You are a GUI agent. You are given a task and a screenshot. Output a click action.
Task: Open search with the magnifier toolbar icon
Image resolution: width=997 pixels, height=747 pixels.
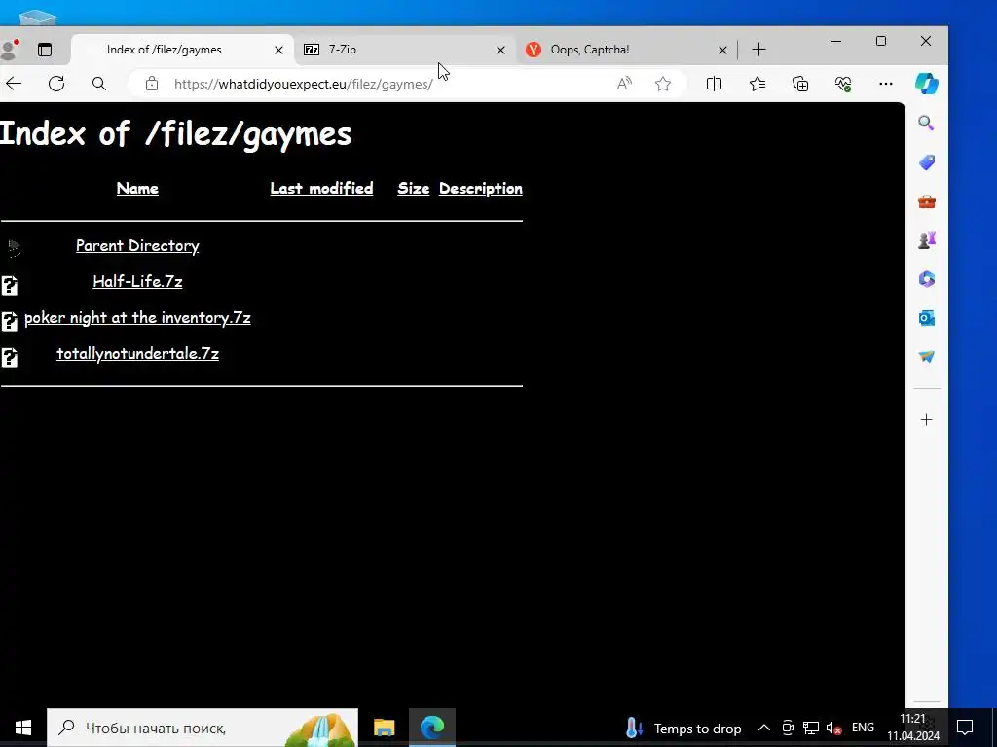pos(99,84)
